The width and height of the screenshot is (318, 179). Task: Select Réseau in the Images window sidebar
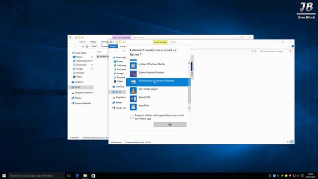[x=117, y=102]
